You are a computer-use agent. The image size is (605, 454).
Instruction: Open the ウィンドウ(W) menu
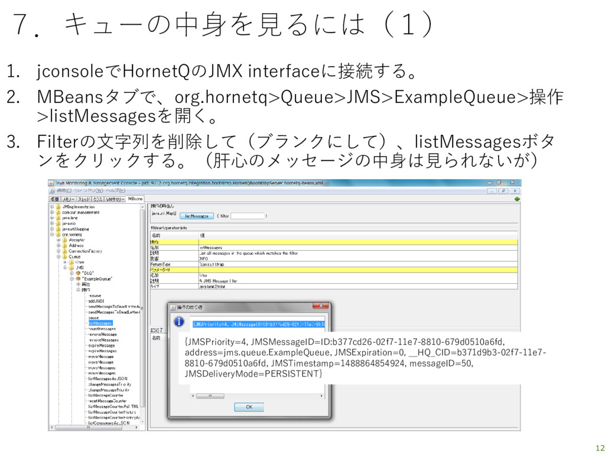89,190
